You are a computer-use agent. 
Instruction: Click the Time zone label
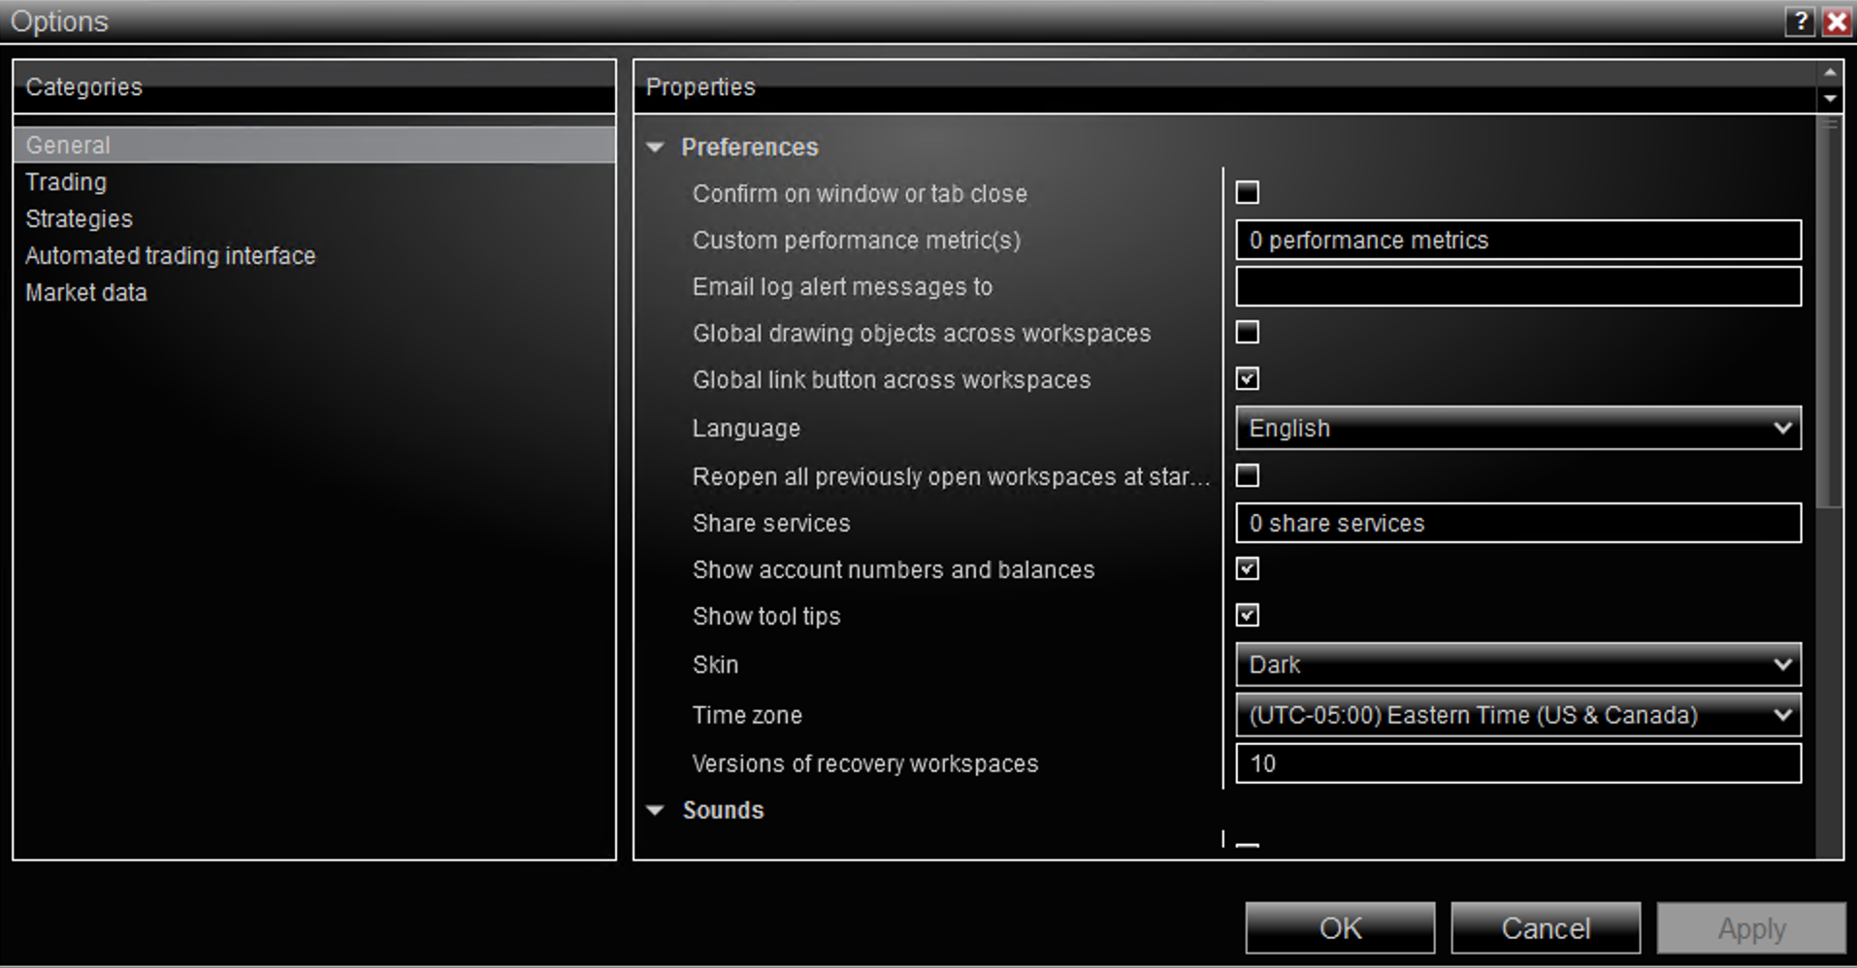point(747,715)
